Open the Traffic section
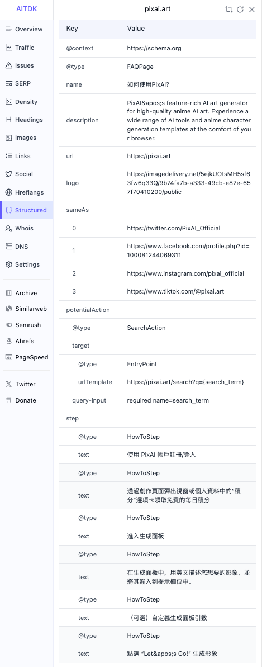Image resolution: width=262 pixels, height=667 pixels. click(x=27, y=48)
